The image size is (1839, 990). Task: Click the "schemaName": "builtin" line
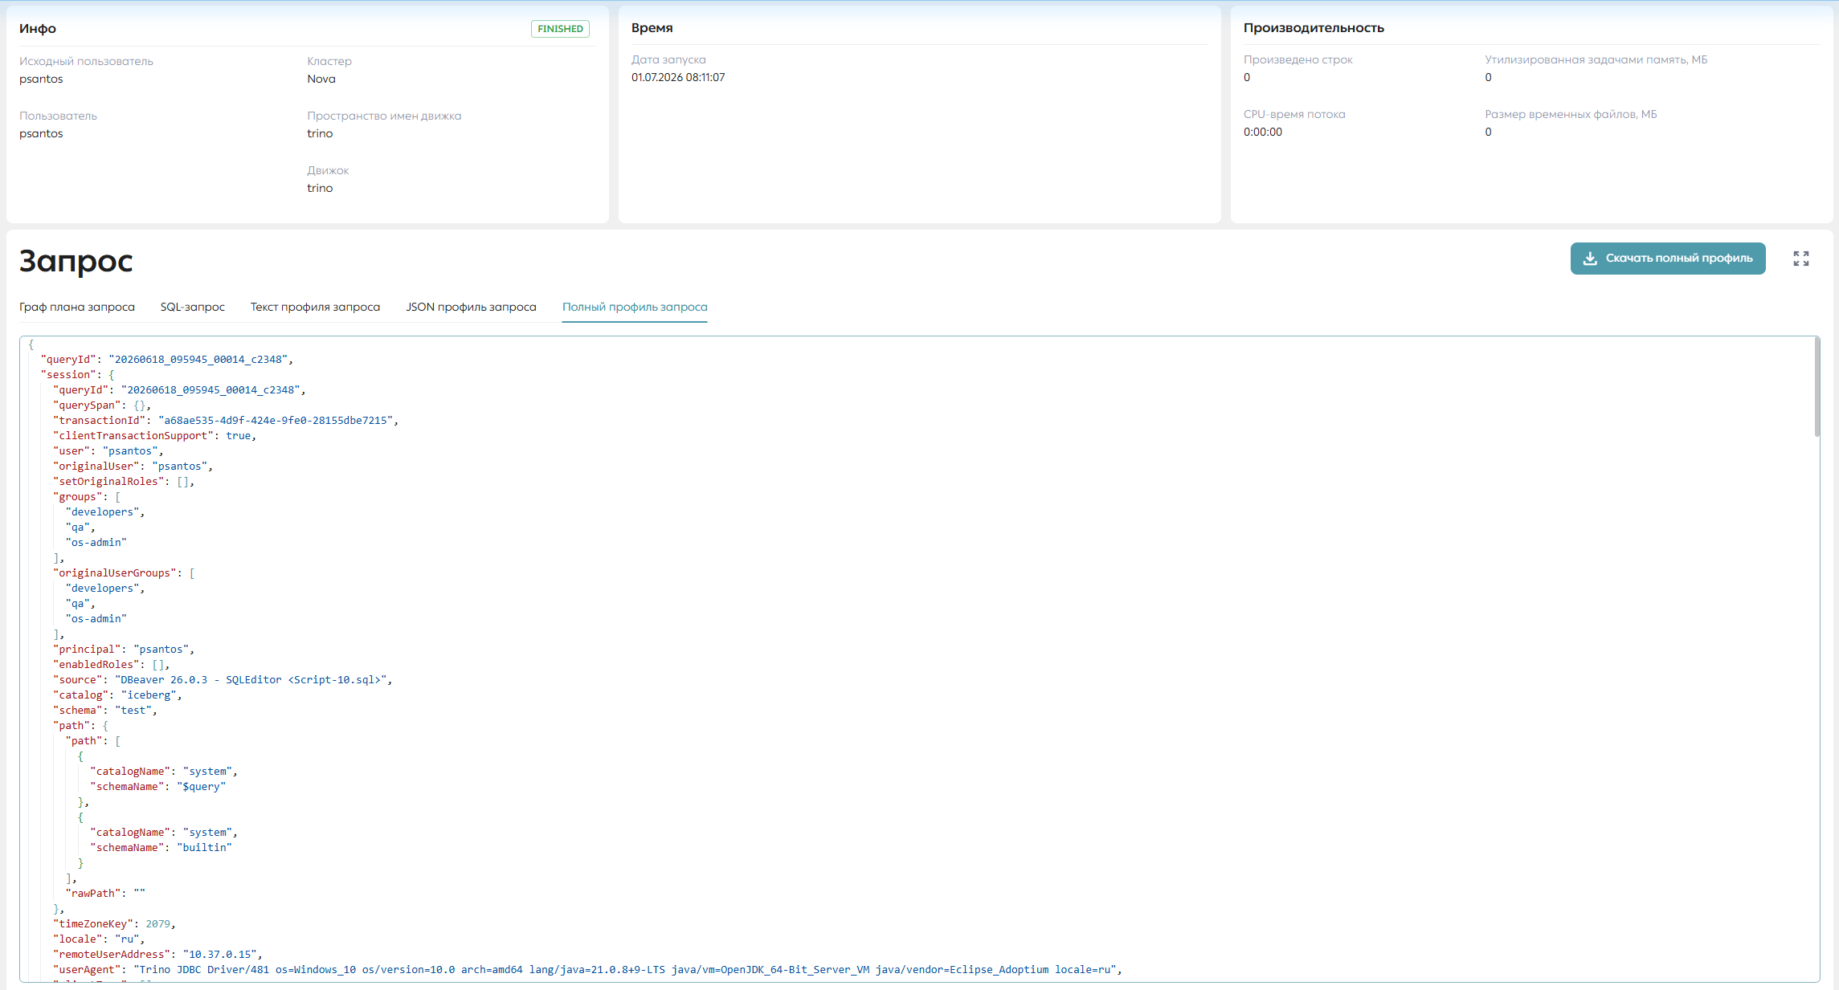tap(161, 848)
